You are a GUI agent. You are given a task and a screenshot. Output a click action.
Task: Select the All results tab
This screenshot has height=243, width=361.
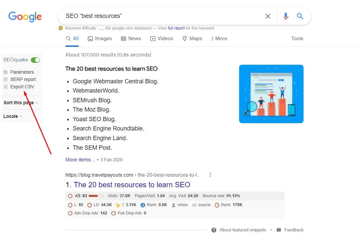point(72,39)
